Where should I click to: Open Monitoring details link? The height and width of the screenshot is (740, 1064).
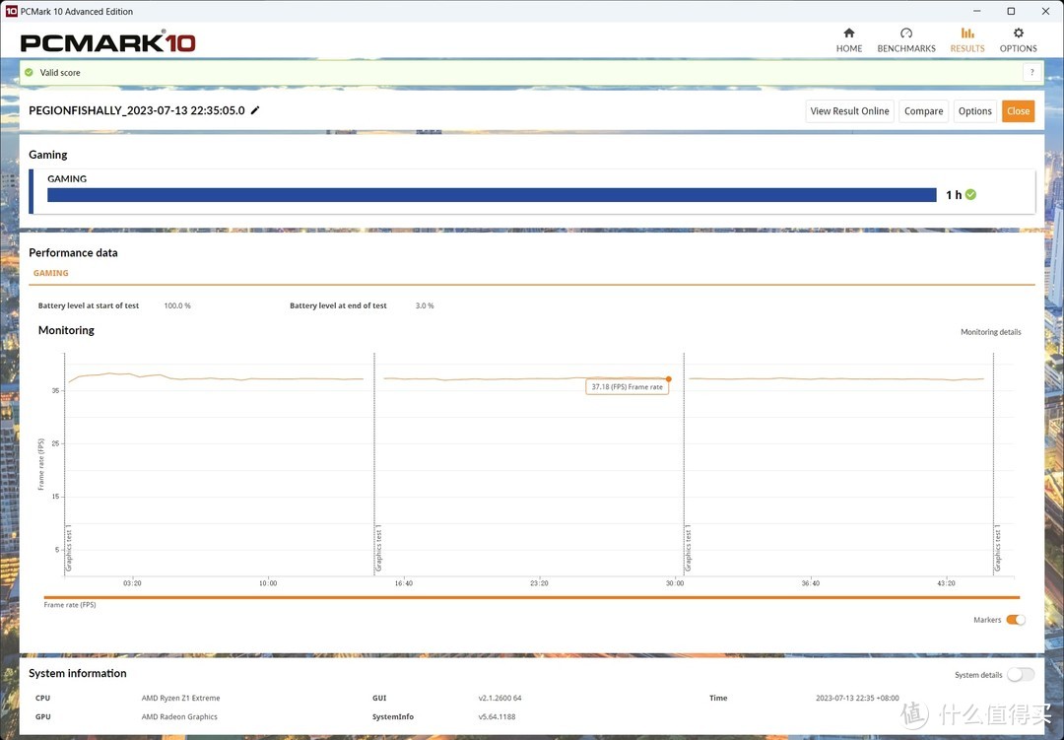pos(991,332)
